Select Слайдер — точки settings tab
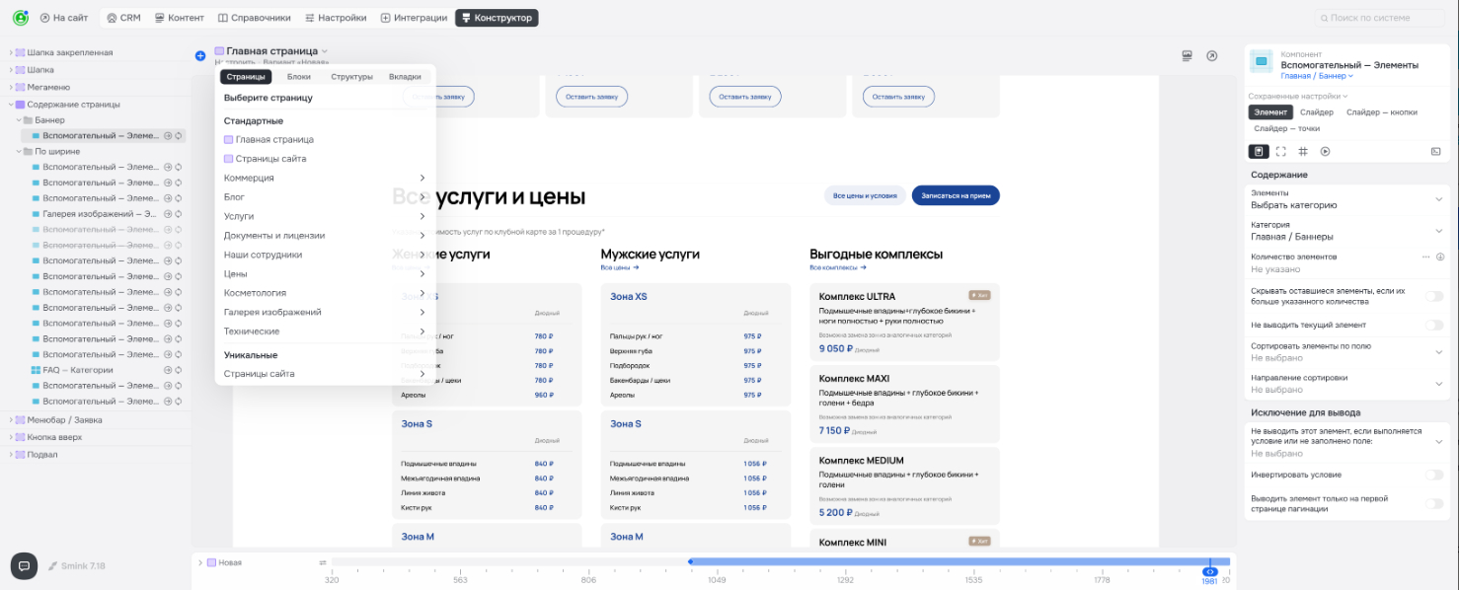 coord(1286,128)
